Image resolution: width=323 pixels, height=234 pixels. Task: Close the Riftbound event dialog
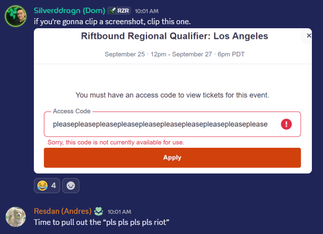(308, 35)
